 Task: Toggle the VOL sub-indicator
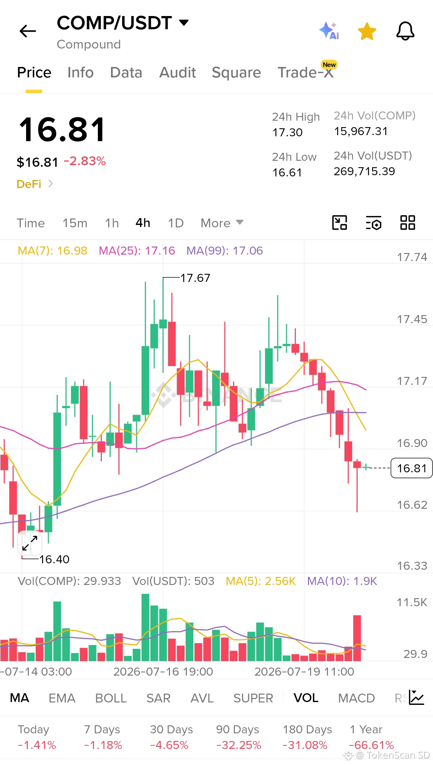point(306,698)
